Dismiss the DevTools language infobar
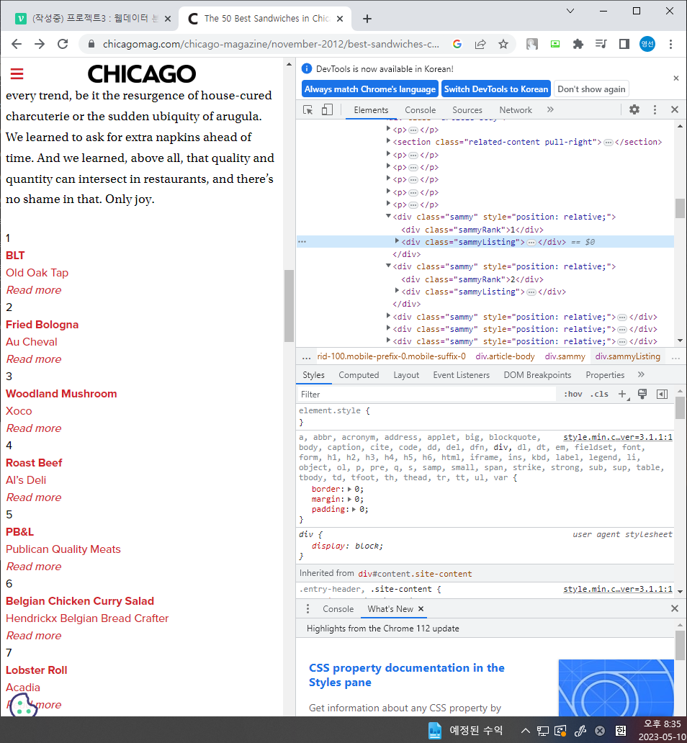Viewport: 687px width, 743px height. (x=676, y=78)
